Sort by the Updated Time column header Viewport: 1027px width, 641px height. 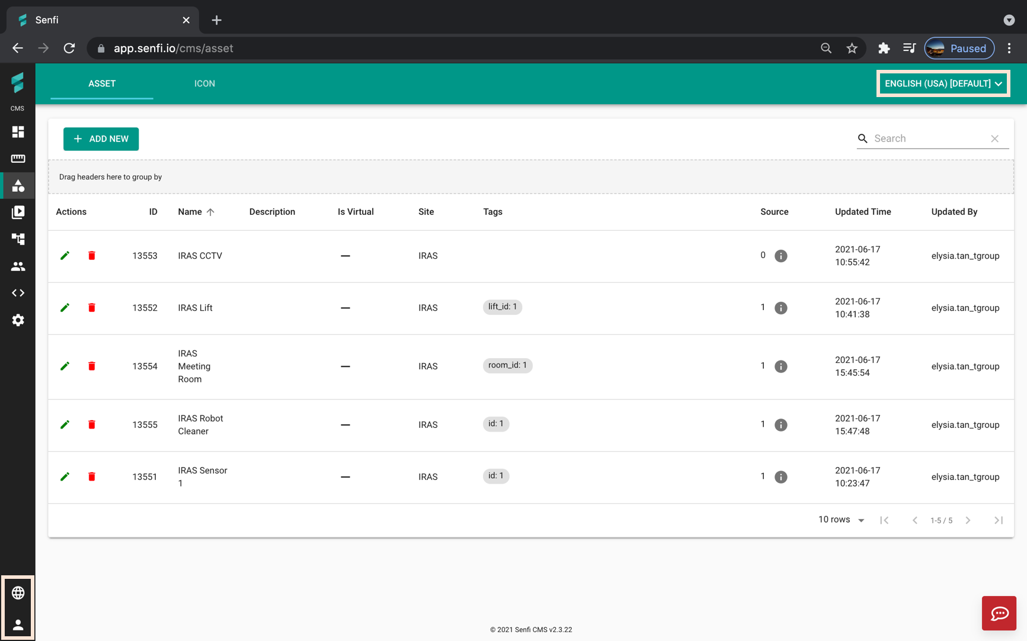tap(863, 212)
